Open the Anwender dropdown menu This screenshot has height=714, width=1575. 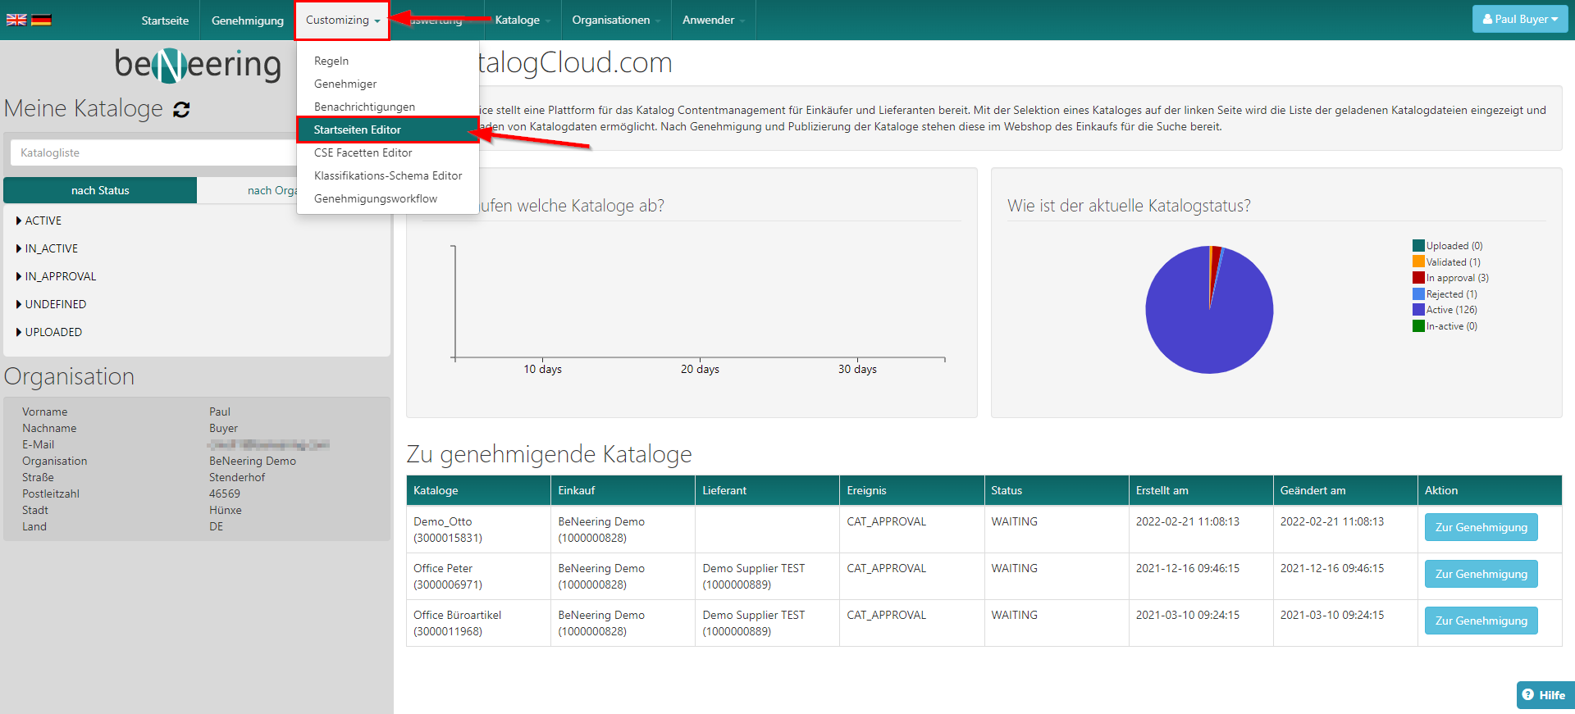(712, 20)
